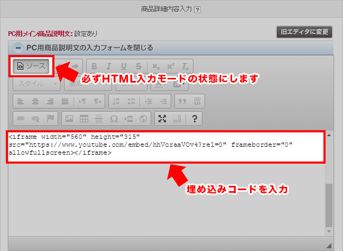343x251 pixels.
Task: Align text left
Action: tap(21, 101)
